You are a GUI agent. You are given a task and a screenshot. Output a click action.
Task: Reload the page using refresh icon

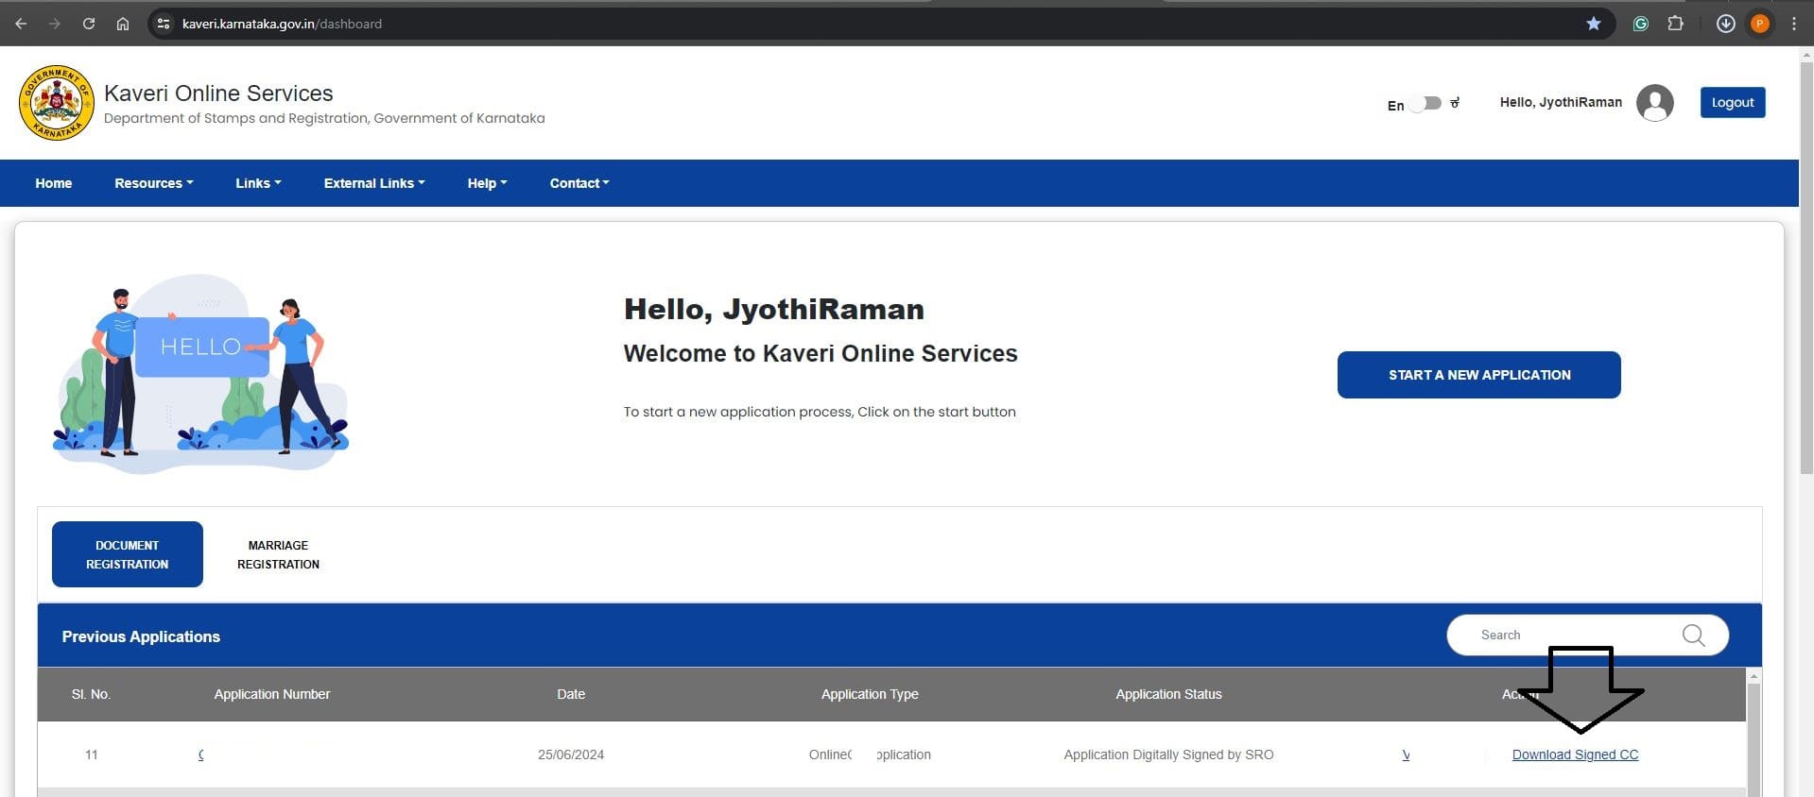click(88, 24)
